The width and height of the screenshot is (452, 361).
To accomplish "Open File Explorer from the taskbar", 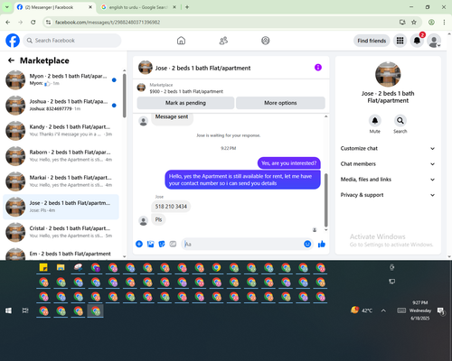I will pos(61,267).
